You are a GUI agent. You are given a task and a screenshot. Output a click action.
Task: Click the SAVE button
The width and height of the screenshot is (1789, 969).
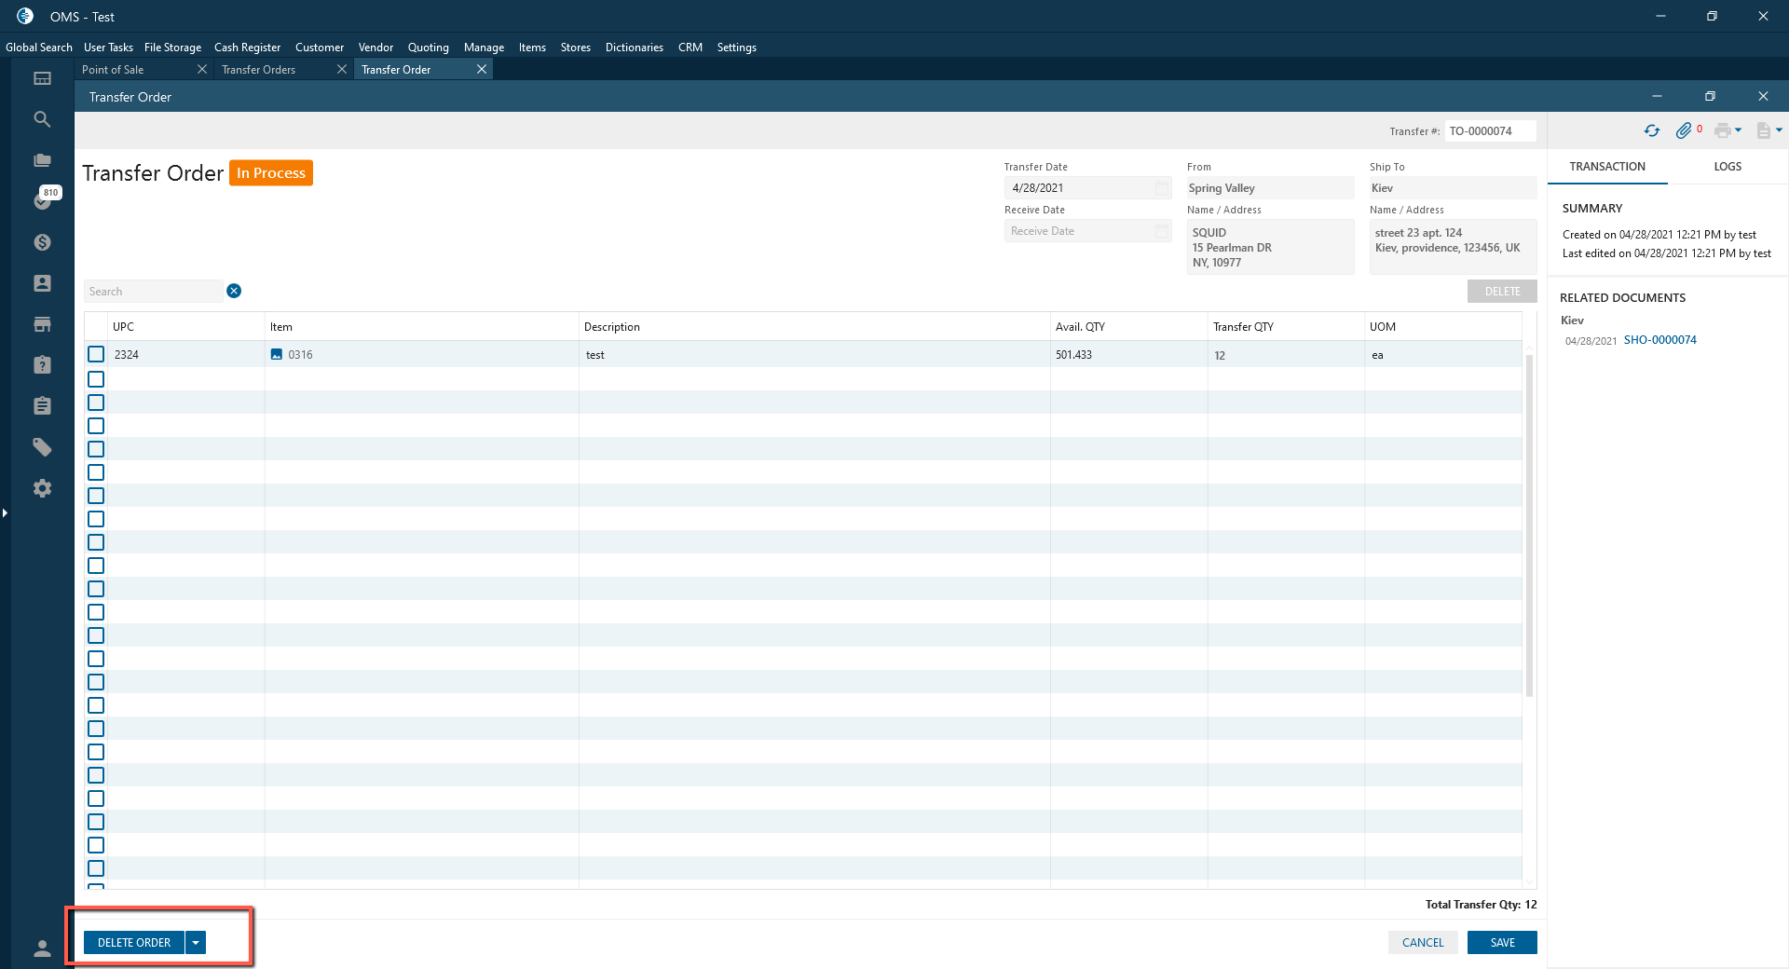point(1501,943)
